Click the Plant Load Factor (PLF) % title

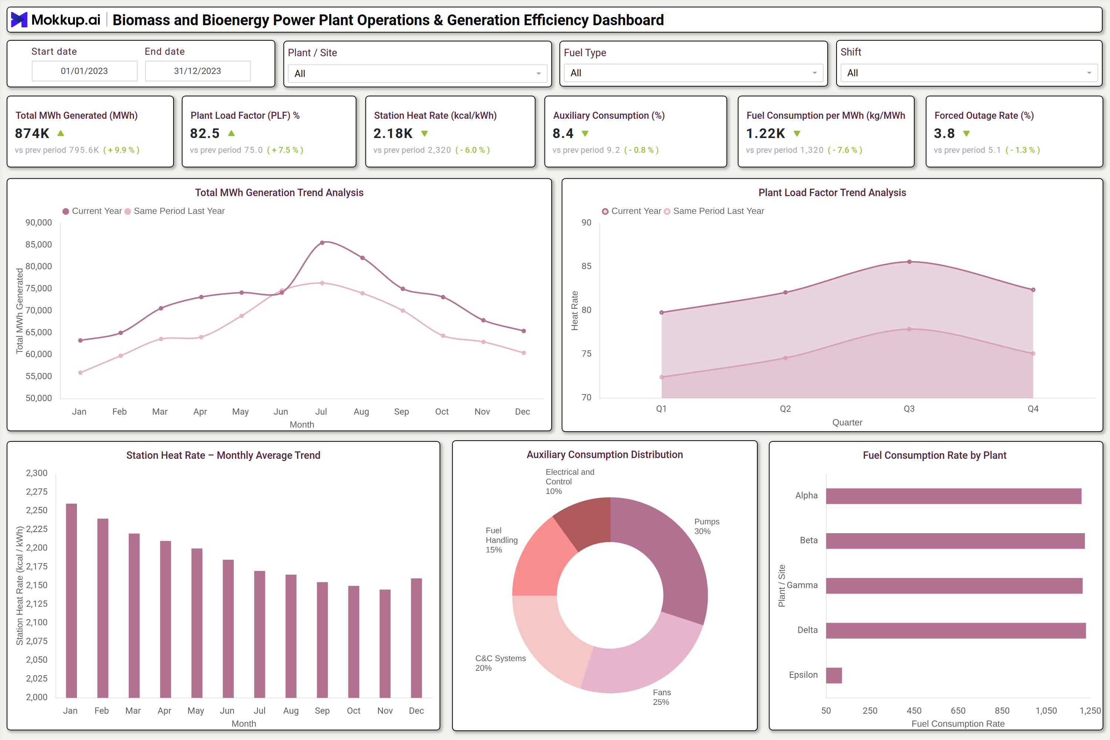coord(245,115)
